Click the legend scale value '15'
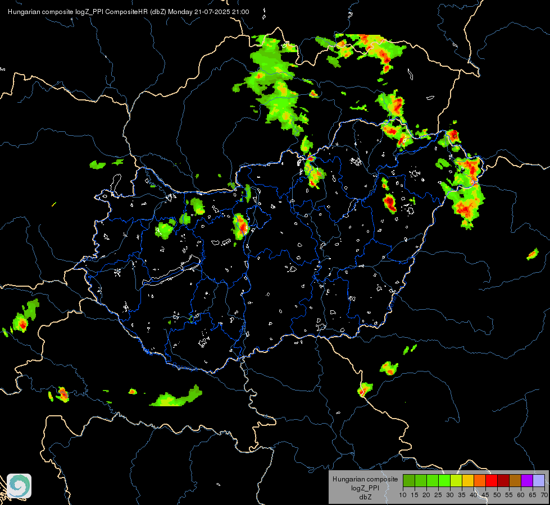Image resolution: width=550 pixels, height=505 pixels. 415,495
